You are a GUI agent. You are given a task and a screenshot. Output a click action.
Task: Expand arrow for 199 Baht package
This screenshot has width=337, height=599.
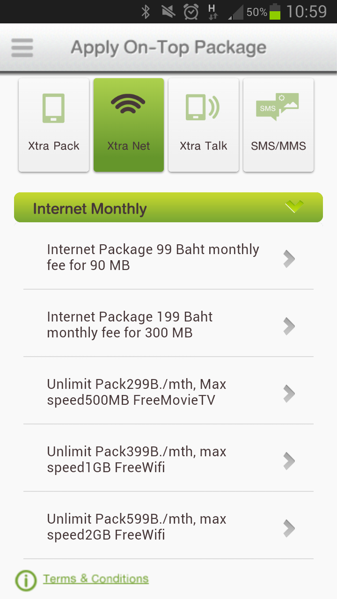coord(289,326)
